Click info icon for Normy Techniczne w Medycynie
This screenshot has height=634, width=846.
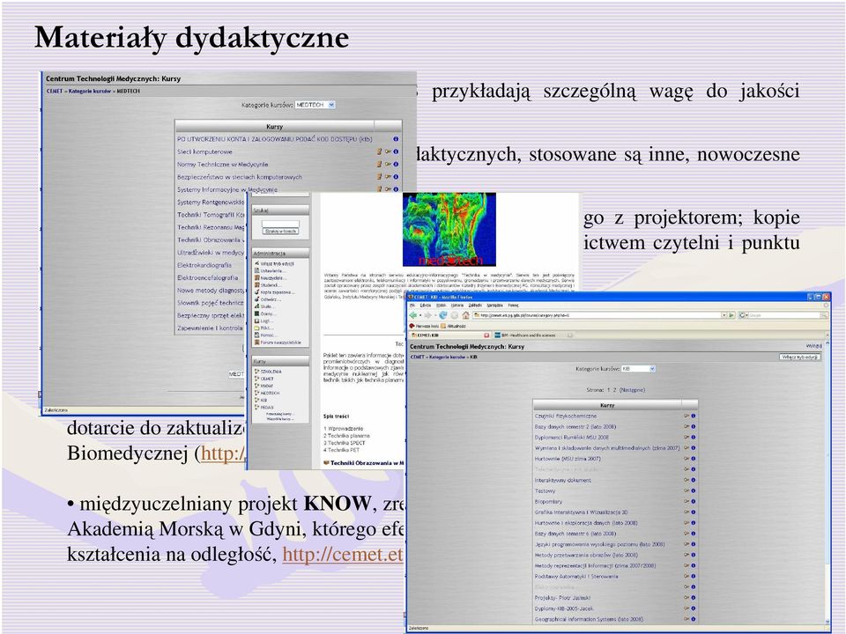tap(396, 164)
